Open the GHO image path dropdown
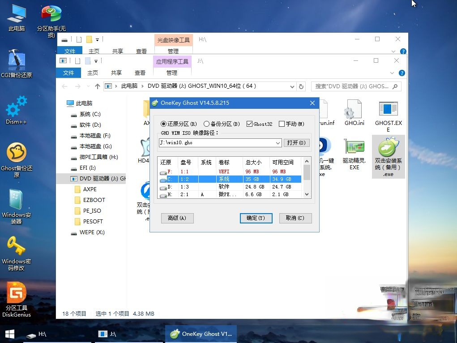 click(x=278, y=143)
